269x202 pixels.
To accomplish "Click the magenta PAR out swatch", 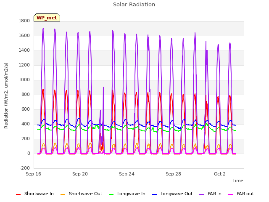I will pyautogui.click(x=231, y=194).
